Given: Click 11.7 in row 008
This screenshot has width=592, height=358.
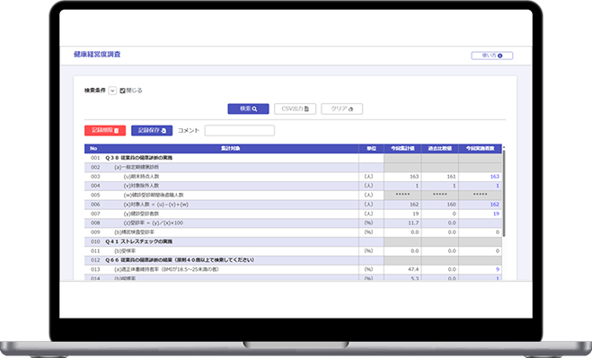Looking at the screenshot, I should [x=413, y=223].
